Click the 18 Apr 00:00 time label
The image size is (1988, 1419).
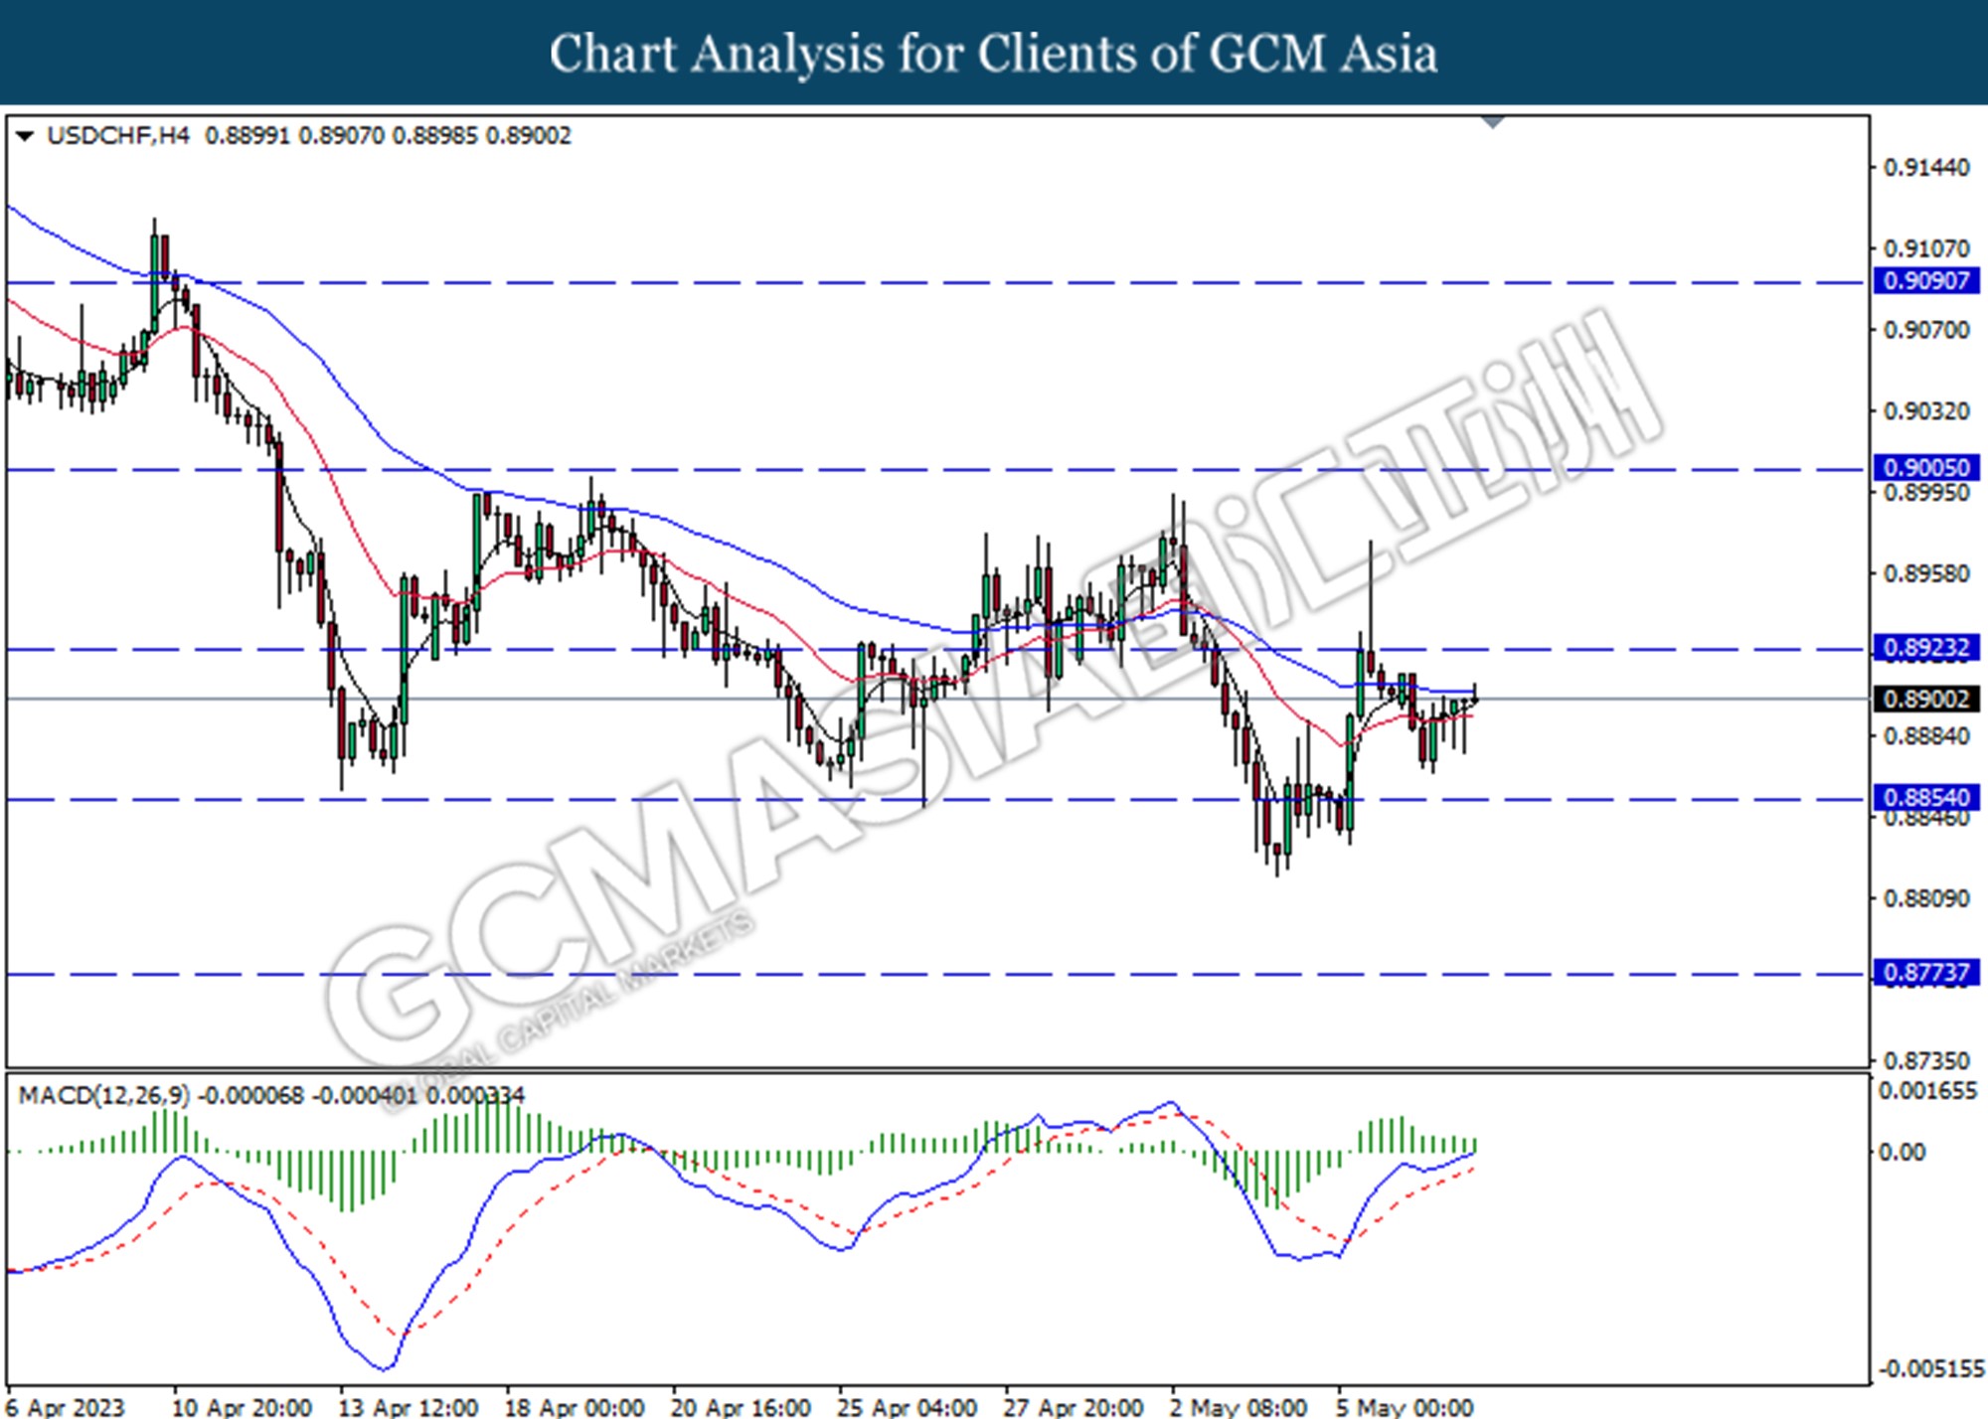coord(575,1406)
